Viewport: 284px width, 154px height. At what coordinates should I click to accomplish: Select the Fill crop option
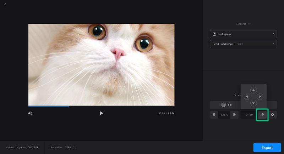(226, 105)
